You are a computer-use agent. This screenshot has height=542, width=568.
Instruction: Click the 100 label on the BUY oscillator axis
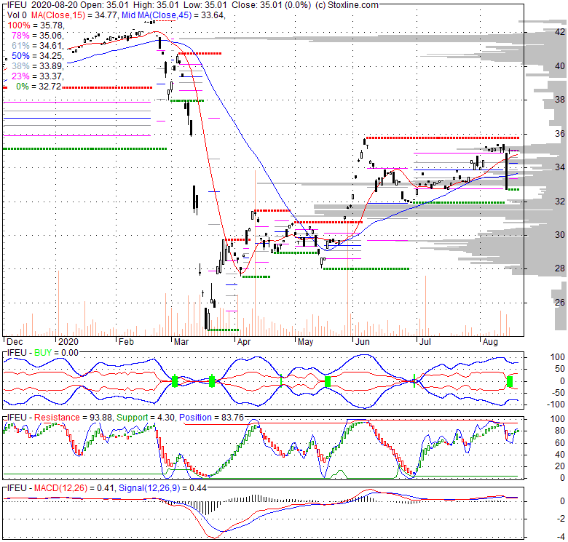point(558,357)
